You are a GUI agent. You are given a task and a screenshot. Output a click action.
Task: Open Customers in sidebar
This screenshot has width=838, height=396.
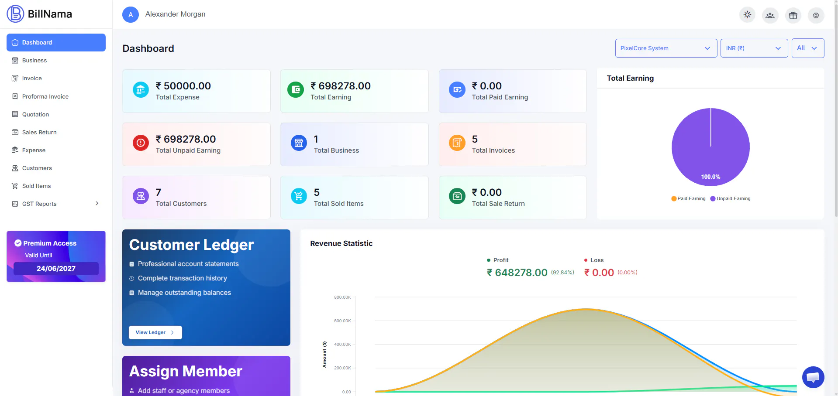coord(56,168)
